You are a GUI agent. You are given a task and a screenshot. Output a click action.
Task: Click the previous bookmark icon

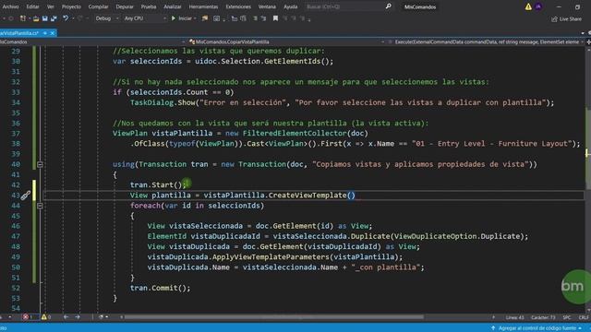(x=285, y=18)
